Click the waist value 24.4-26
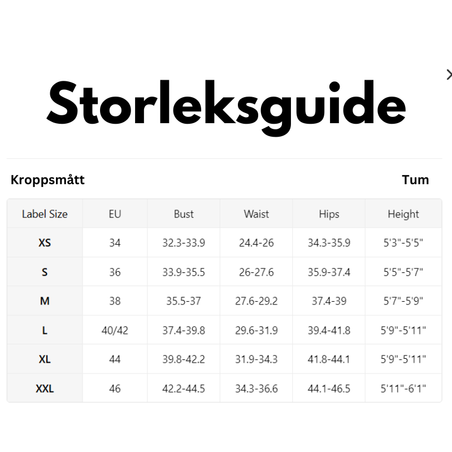The width and height of the screenshot is (452, 452). point(257,243)
